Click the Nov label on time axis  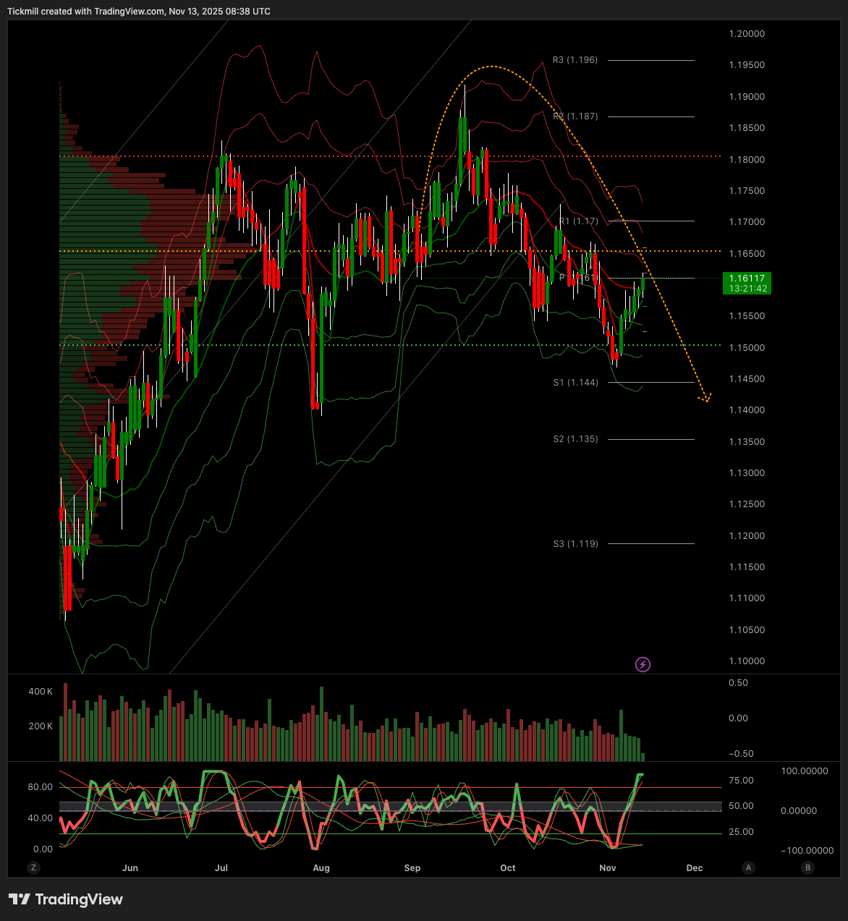(x=608, y=867)
